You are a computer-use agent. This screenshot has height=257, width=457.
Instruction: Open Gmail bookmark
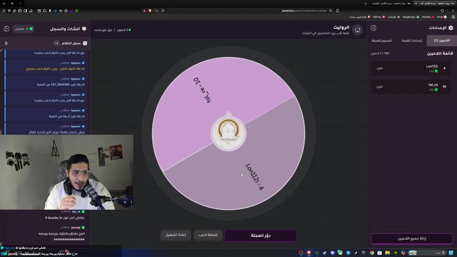pos(442,17)
